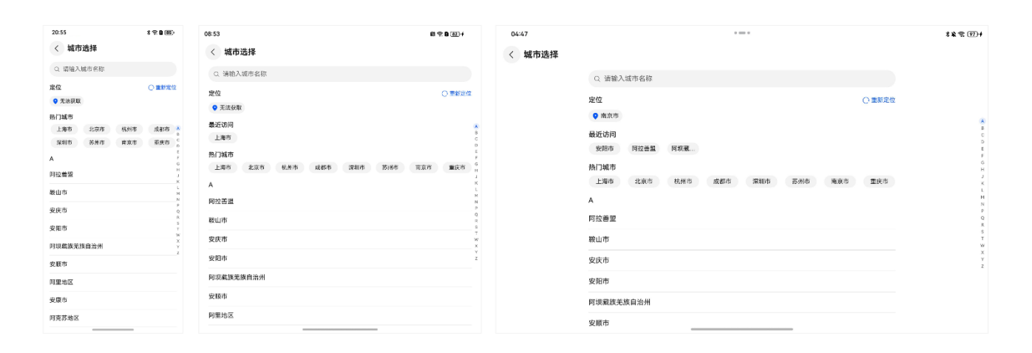
Task: Select 上海市 under 最近访问 on 08:53 screen
Action: pyautogui.click(x=223, y=137)
